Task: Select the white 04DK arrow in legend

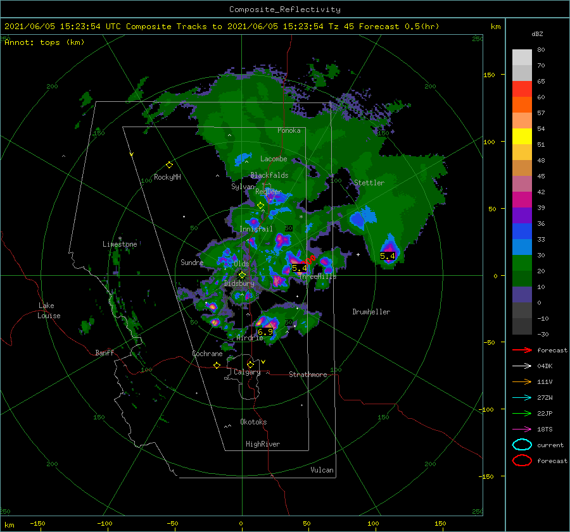Action: 522,366
